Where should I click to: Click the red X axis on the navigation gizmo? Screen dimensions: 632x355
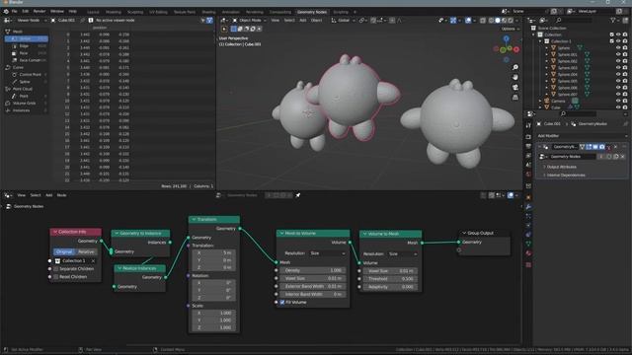(x=516, y=49)
